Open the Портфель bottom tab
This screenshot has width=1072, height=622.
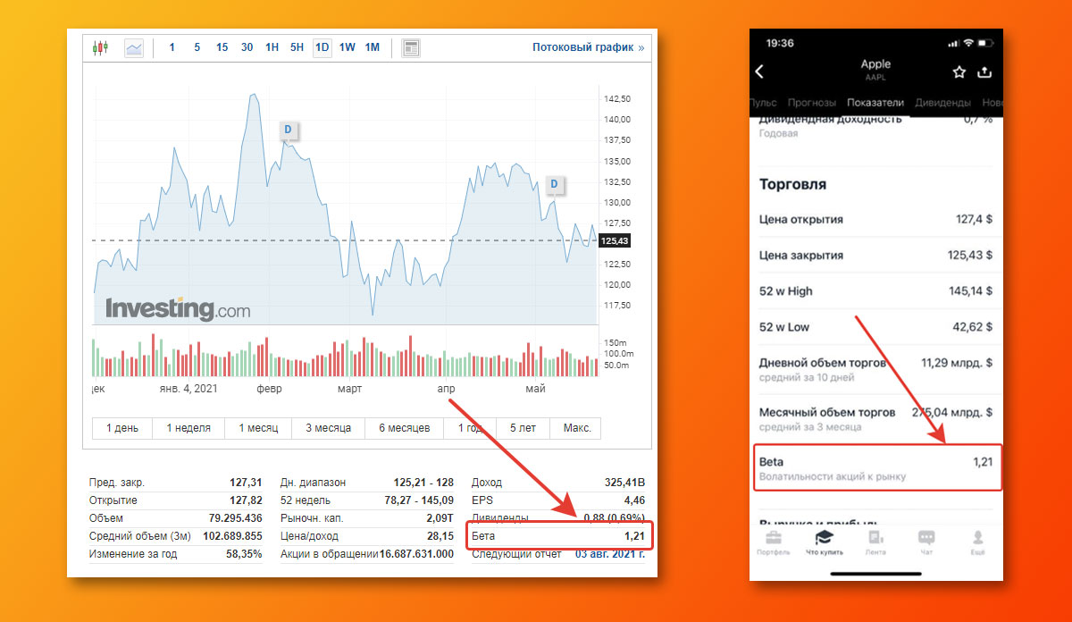(x=774, y=542)
